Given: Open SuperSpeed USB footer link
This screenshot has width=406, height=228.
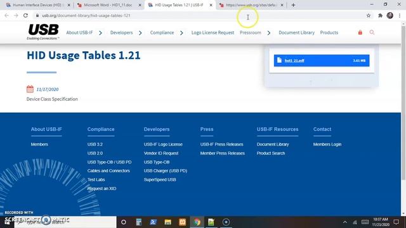Looking at the screenshot, I should point(160,179).
